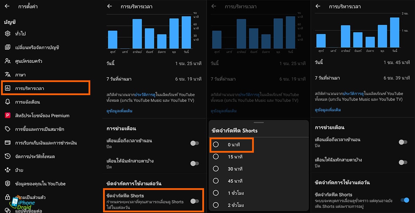Viewport: 415px width, 213px height.
Task: Open the ป้าย settings entry
Action: point(19,170)
